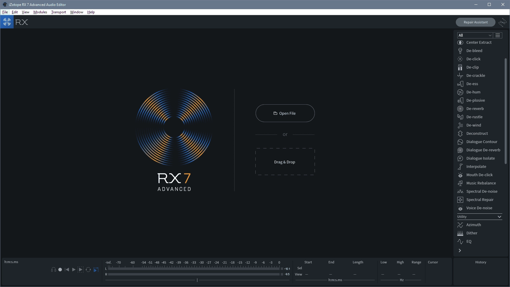This screenshot has width=510, height=287.
Task: Open the Deconstruct module icon
Action: coord(460,134)
